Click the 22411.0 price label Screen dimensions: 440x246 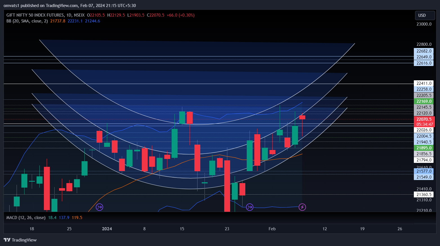pyautogui.click(x=424, y=83)
